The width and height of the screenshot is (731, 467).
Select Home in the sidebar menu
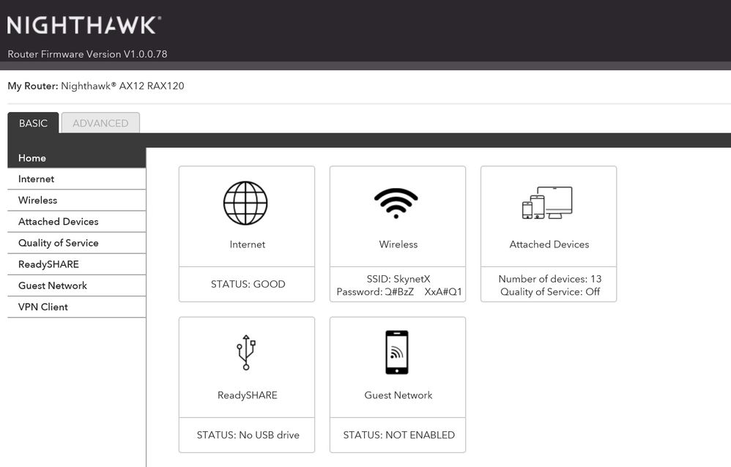pos(76,158)
